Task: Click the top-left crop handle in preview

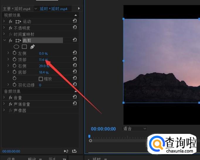Action: pyautogui.click(x=123, y=19)
